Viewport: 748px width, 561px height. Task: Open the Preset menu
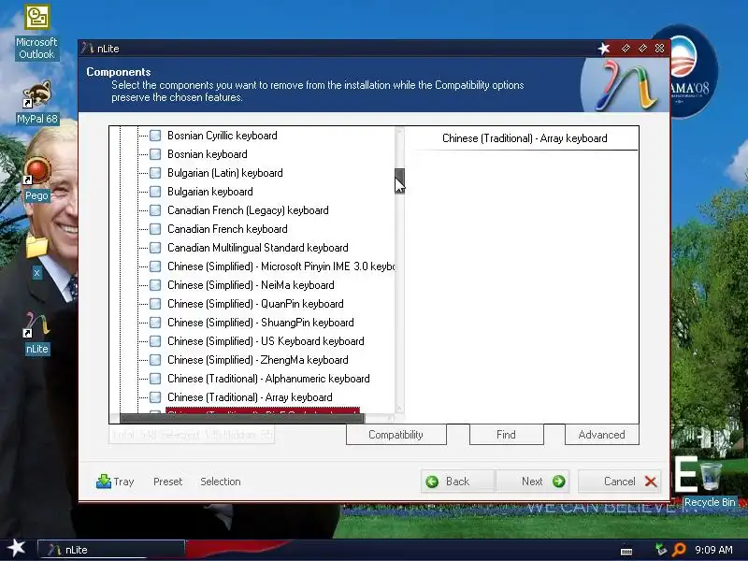tap(168, 482)
